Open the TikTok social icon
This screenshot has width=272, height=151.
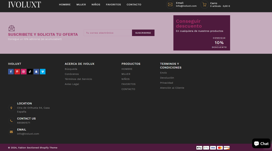click(x=30, y=71)
